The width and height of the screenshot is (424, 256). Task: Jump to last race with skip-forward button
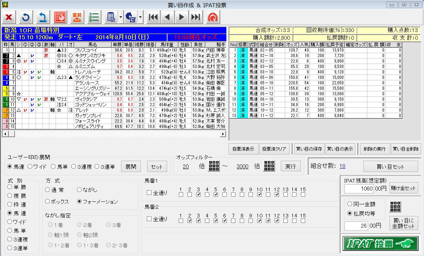[196, 17]
